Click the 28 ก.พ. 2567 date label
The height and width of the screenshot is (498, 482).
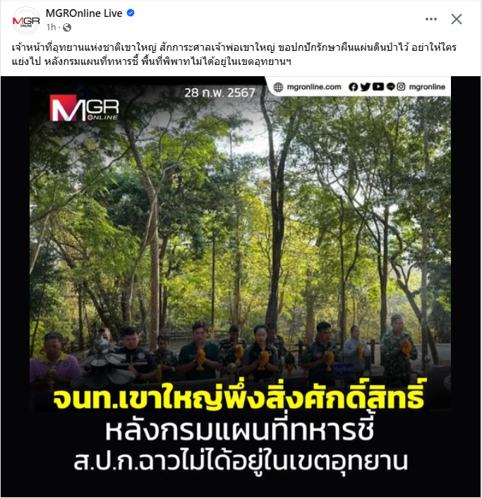coord(219,92)
